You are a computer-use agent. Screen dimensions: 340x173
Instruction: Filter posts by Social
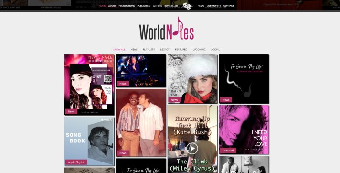[x=215, y=50]
